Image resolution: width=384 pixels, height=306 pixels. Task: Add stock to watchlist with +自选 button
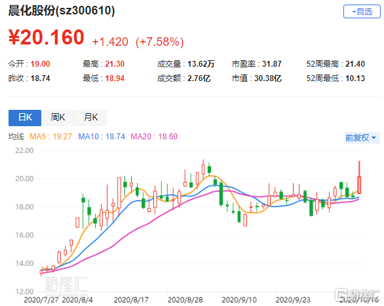click(362, 12)
